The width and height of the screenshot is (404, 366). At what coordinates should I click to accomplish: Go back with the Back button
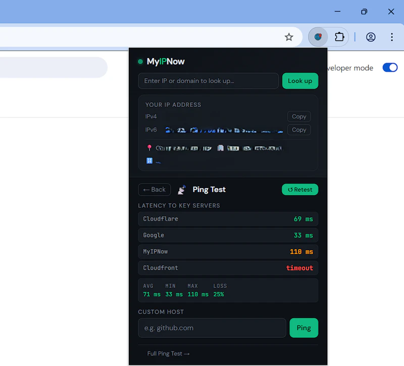[155, 190]
